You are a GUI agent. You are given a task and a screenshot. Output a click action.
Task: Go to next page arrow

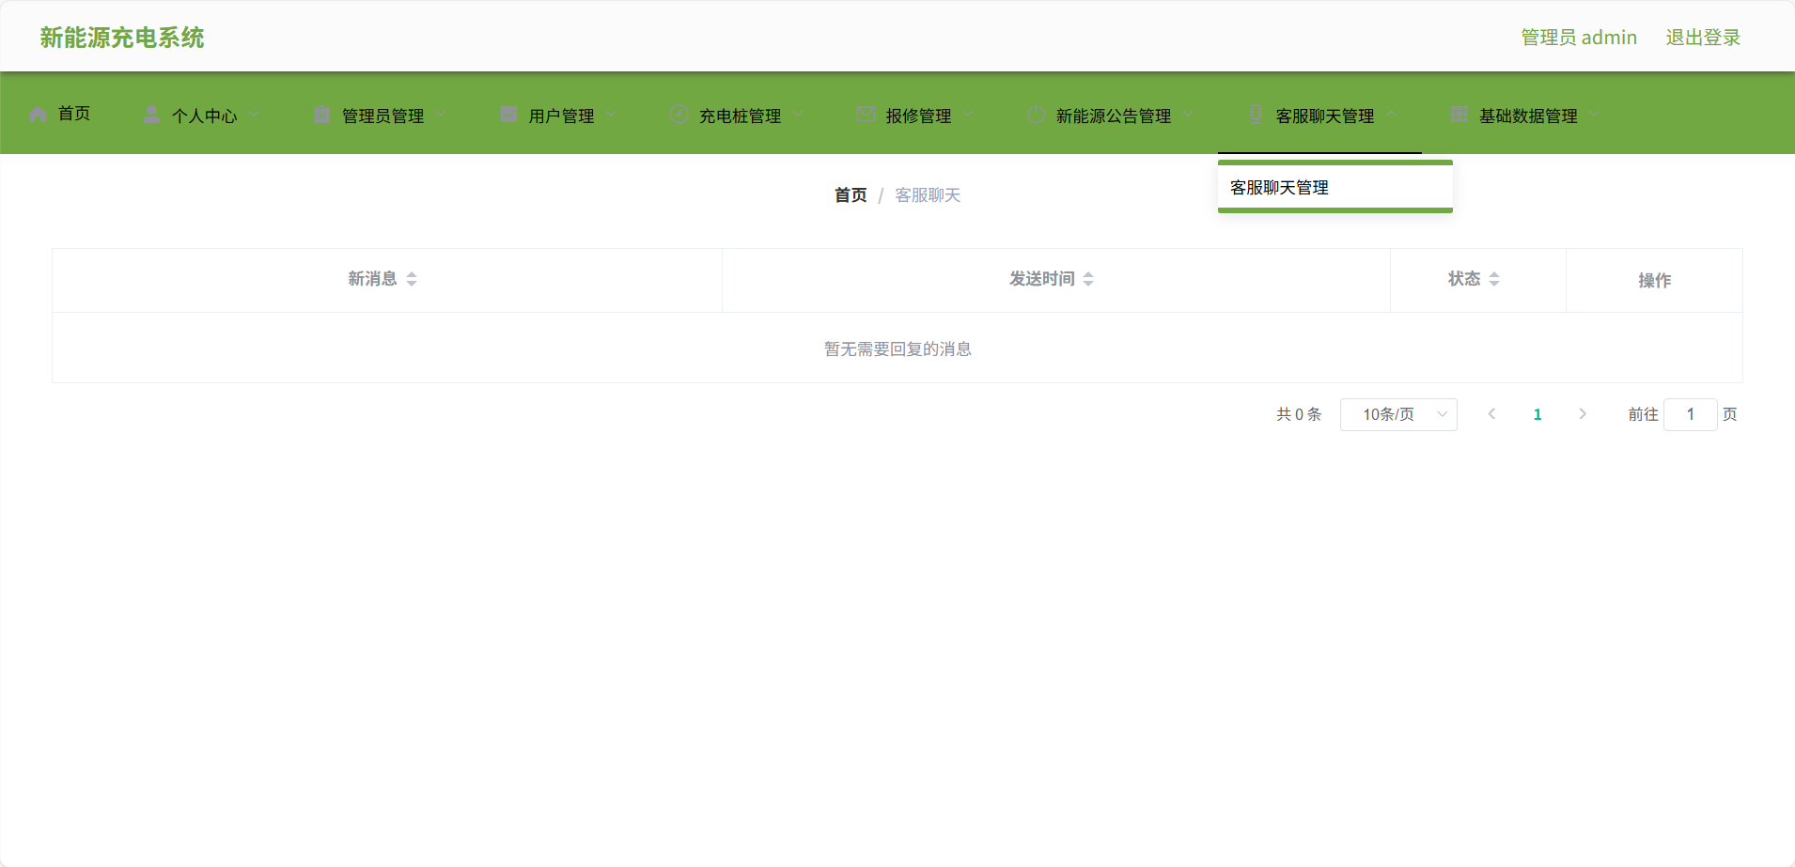point(1583,414)
